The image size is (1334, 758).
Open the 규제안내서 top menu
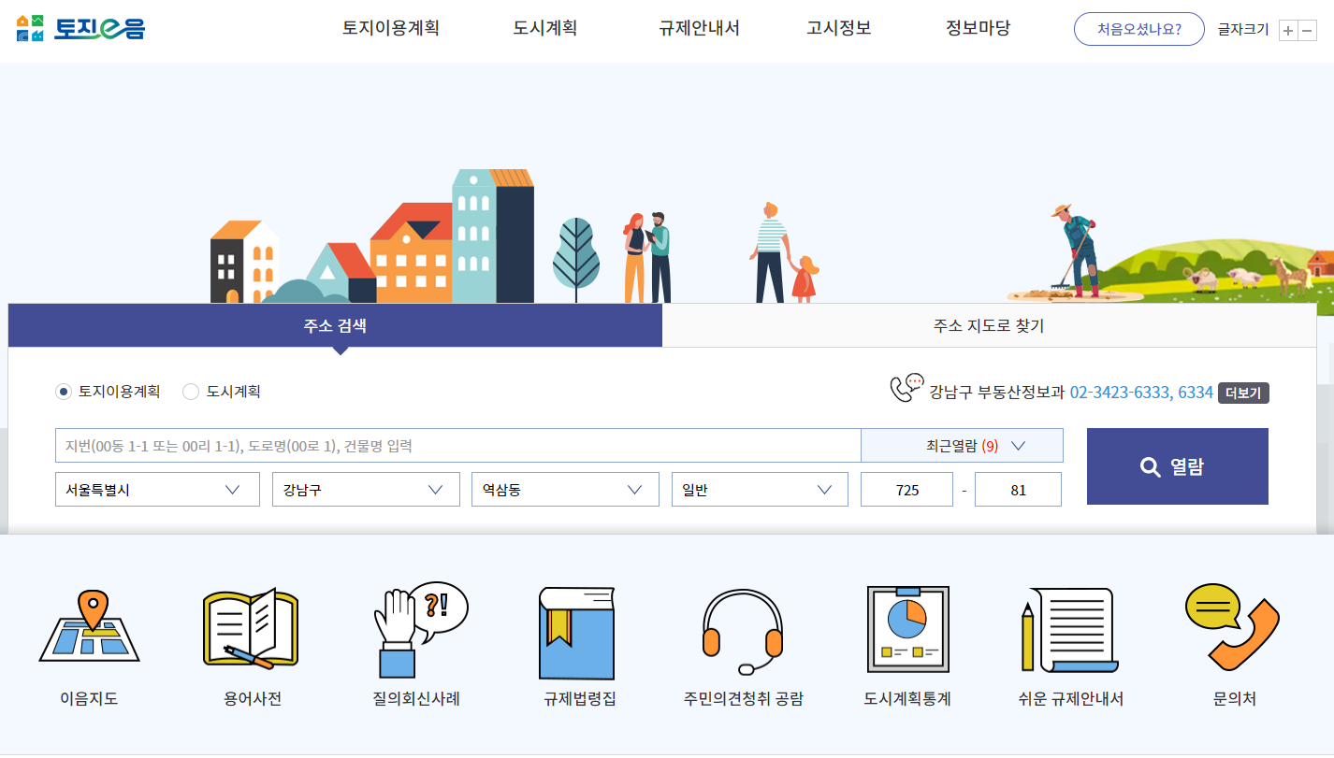[x=700, y=29]
